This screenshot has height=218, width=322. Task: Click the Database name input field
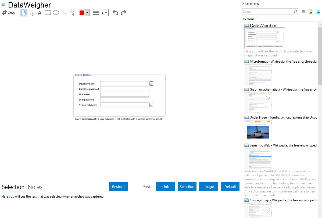pyautogui.click(x=125, y=84)
